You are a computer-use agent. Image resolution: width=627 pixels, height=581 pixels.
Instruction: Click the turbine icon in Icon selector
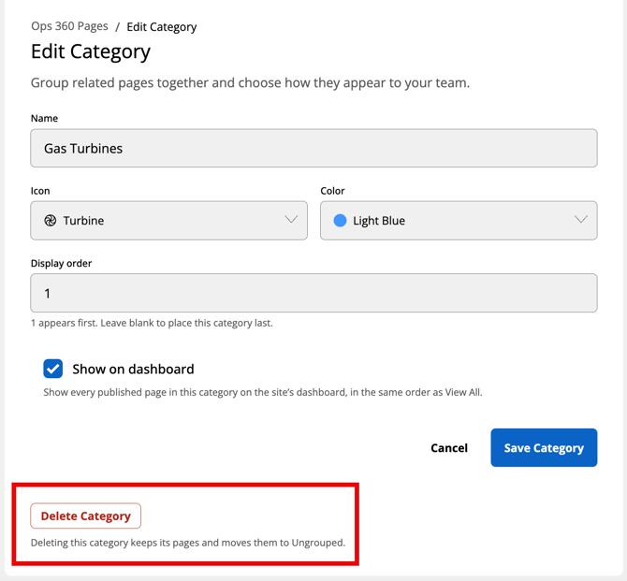click(x=50, y=220)
